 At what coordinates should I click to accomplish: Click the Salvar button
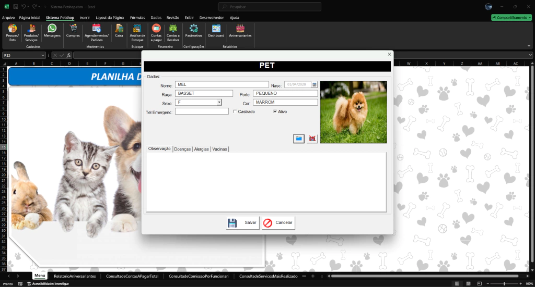(x=242, y=223)
